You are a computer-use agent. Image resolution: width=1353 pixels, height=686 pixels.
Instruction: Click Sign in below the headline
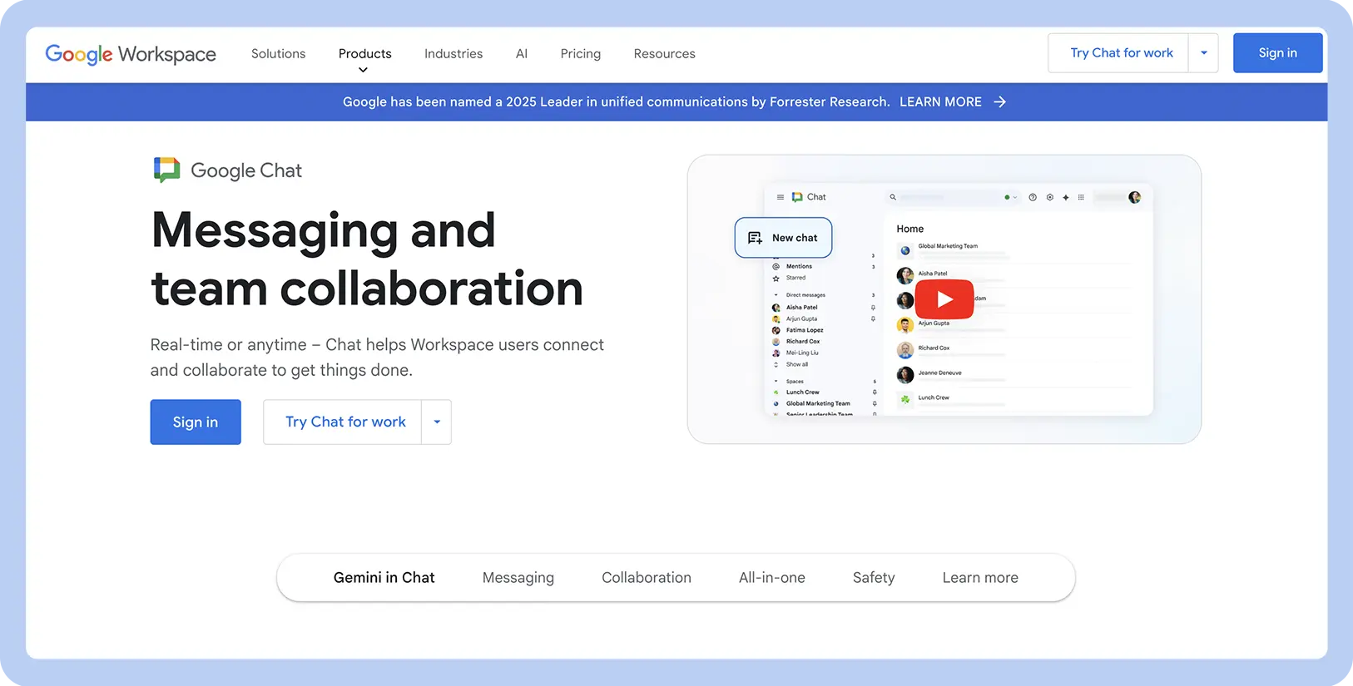click(196, 422)
